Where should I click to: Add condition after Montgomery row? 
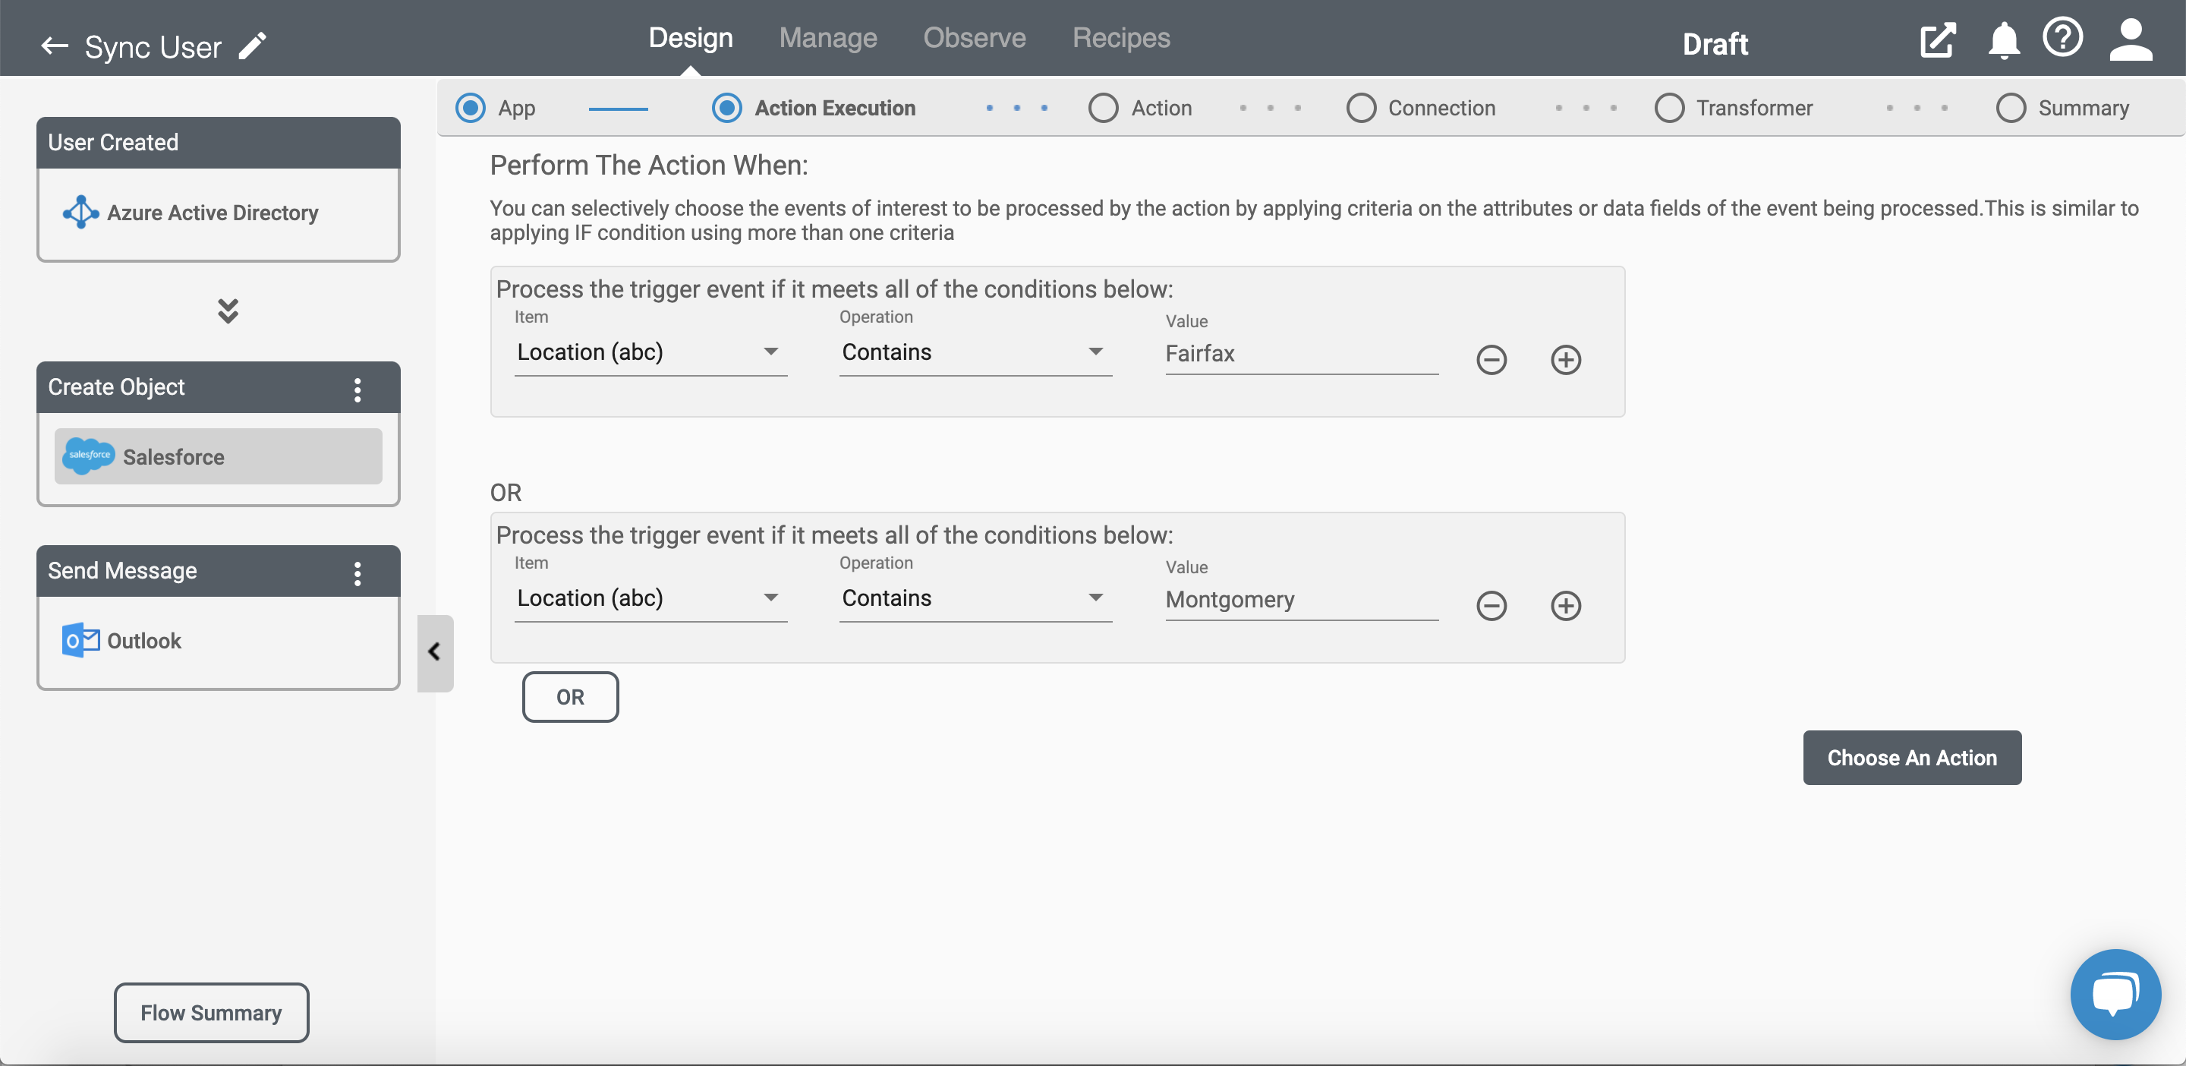click(x=1566, y=605)
